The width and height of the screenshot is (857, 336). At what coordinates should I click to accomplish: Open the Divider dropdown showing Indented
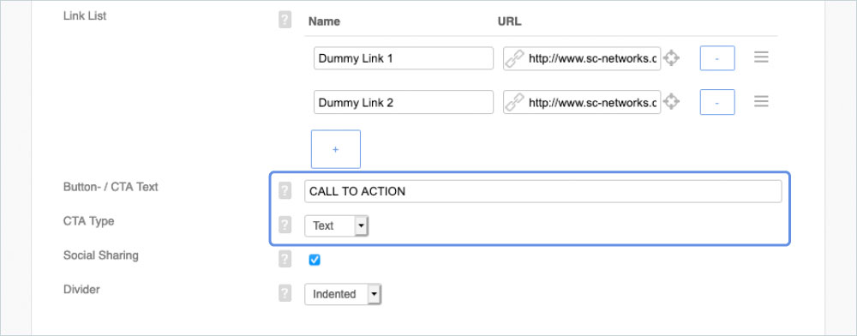coord(343,294)
